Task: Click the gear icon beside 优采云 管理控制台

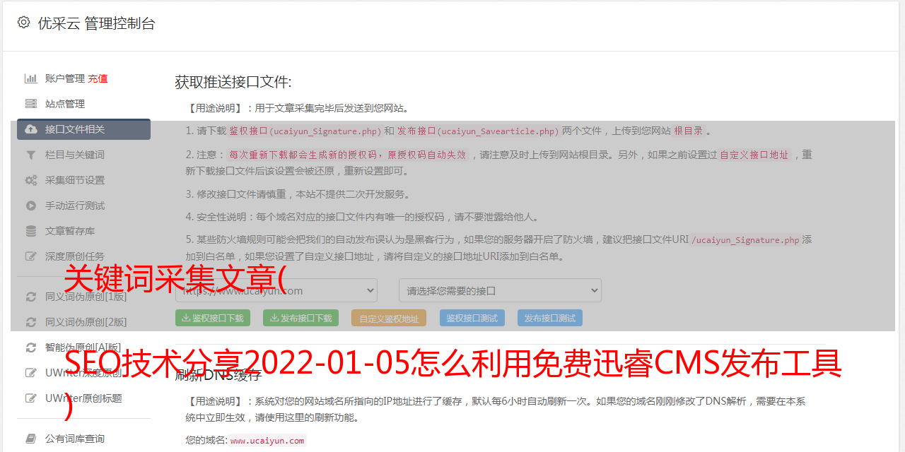Action: coord(23,23)
